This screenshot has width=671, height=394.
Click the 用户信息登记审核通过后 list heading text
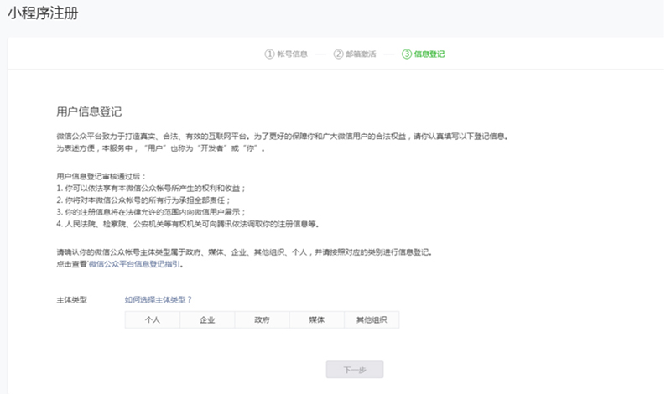pyautogui.click(x=101, y=177)
